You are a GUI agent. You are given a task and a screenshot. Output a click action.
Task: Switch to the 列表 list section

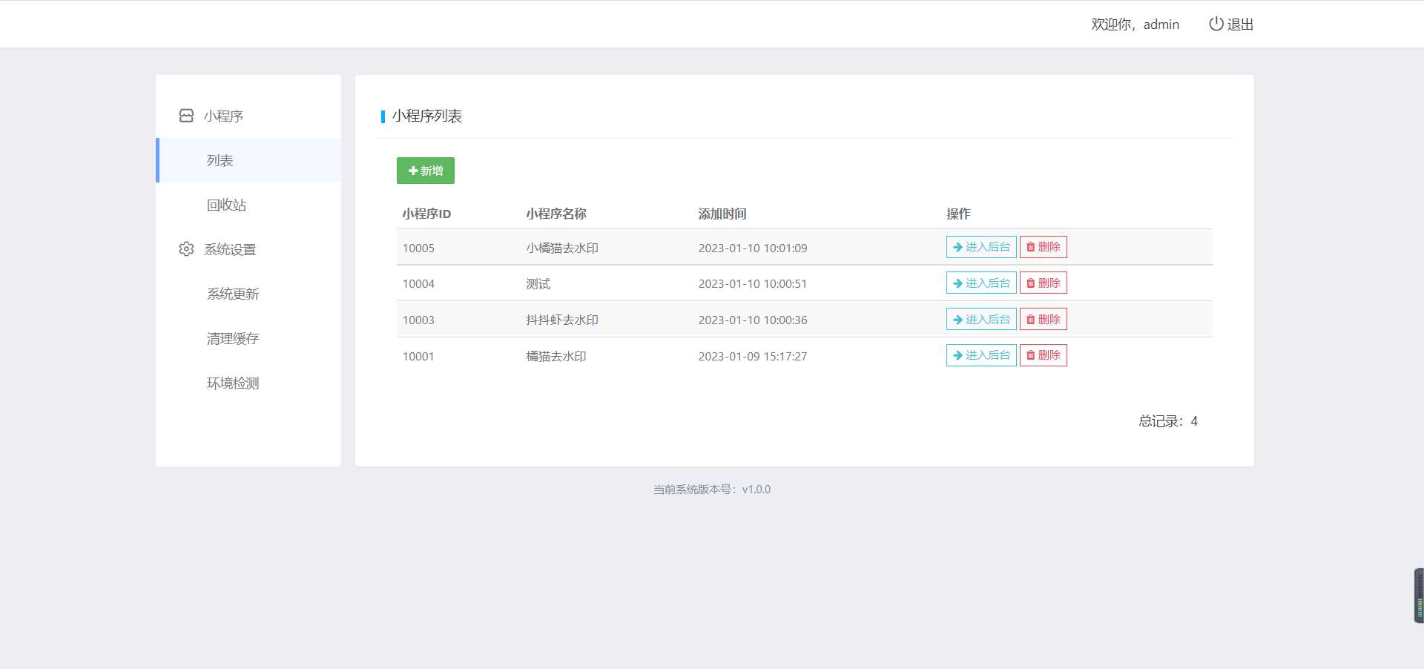pos(219,160)
